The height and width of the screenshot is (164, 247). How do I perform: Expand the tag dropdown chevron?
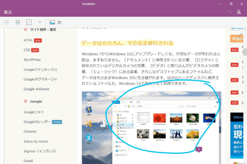click(x=40, y=22)
